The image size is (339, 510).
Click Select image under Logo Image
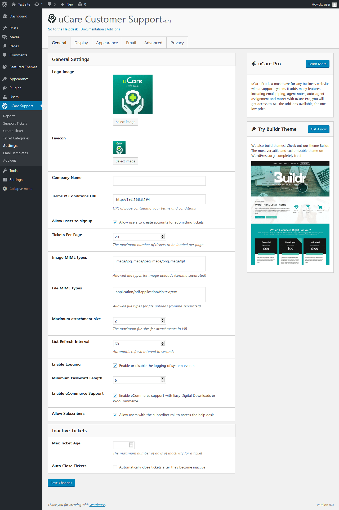(x=126, y=122)
